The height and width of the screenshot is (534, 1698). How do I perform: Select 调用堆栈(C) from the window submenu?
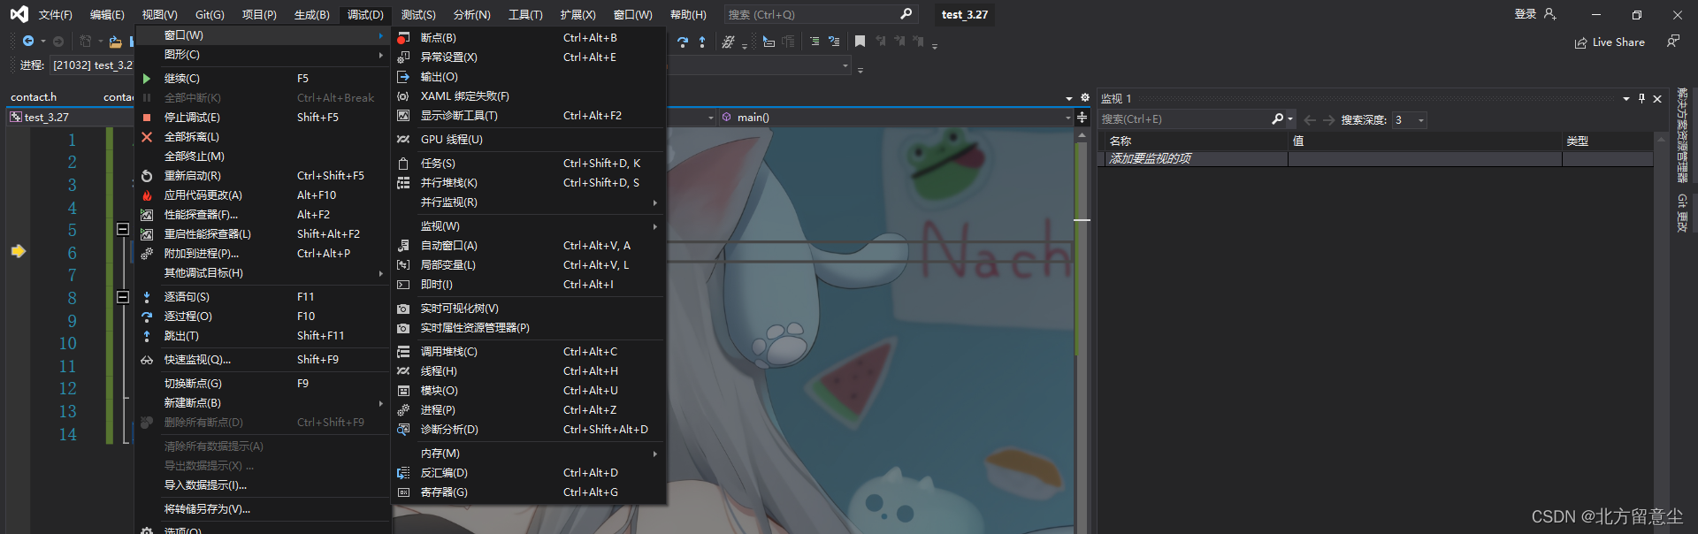point(448,352)
